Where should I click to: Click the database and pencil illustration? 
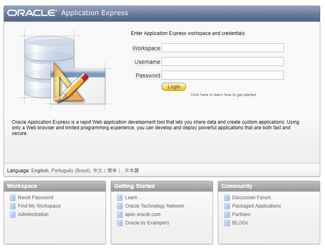pos(64,69)
